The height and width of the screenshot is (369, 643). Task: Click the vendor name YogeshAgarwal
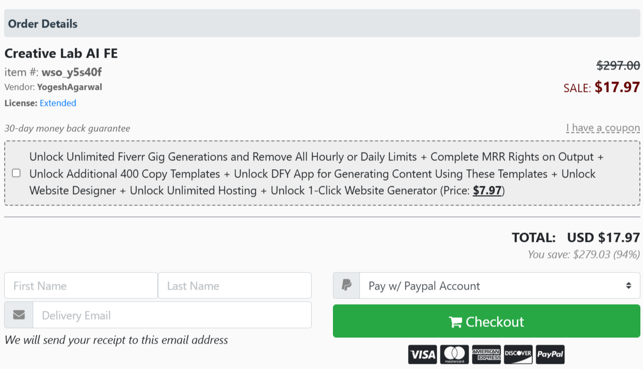pos(70,87)
